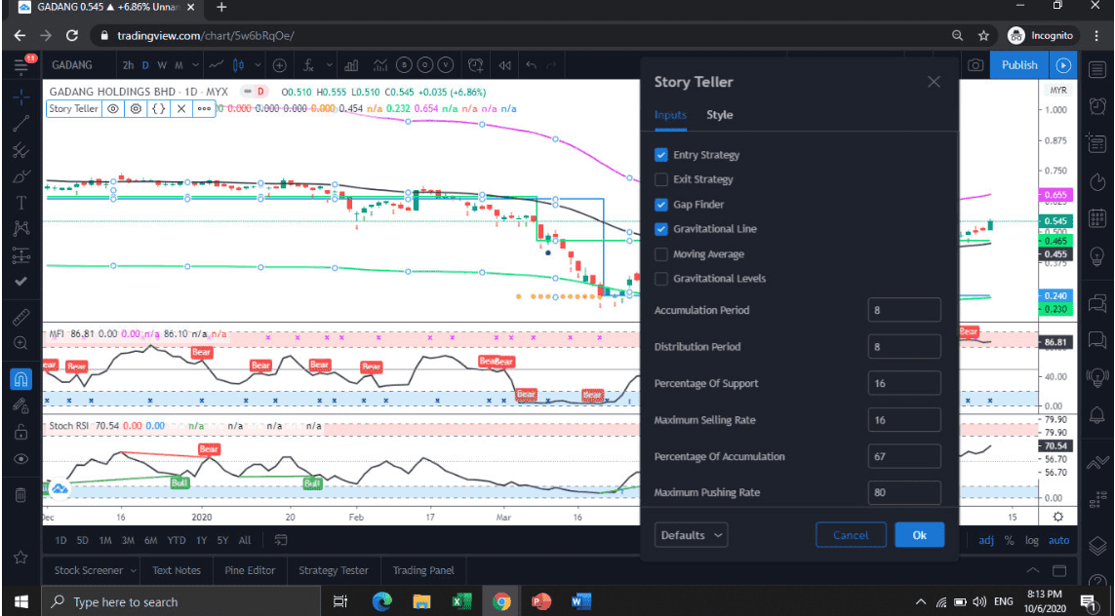
Task: Select the crosshair cursor tool
Action: (x=21, y=96)
